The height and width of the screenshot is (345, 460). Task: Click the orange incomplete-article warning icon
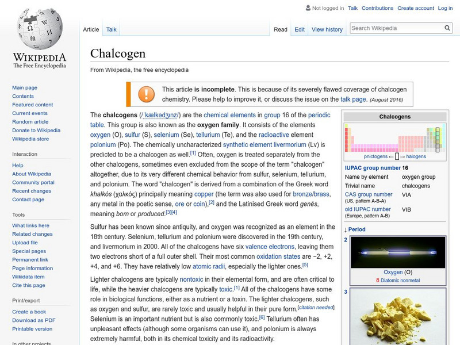tap(146, 94)
